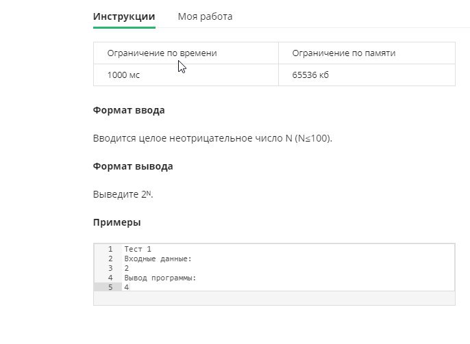The height and width of the screenshot is (344, 470).
Task: Switch to the Инструкции tab
Action: click(x=124, y=16)
